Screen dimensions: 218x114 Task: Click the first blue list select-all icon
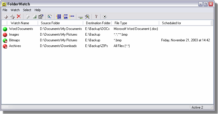pyautogui.click(x=59, y=17)
